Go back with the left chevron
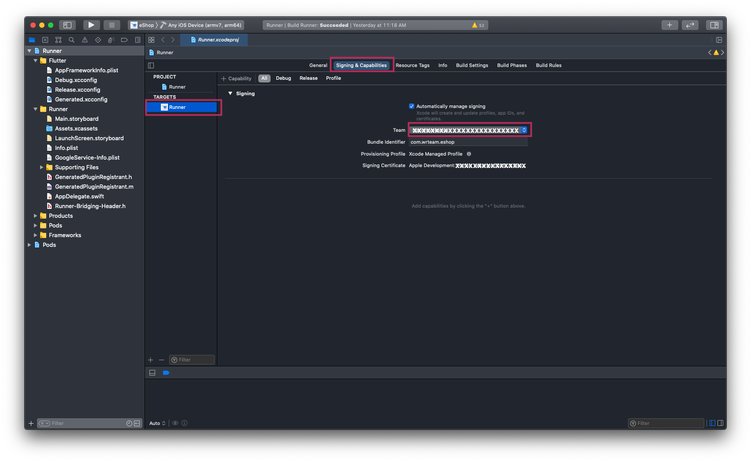Image resolution: width=751 pixels, height=462 pixels. [x=163, y=40]
